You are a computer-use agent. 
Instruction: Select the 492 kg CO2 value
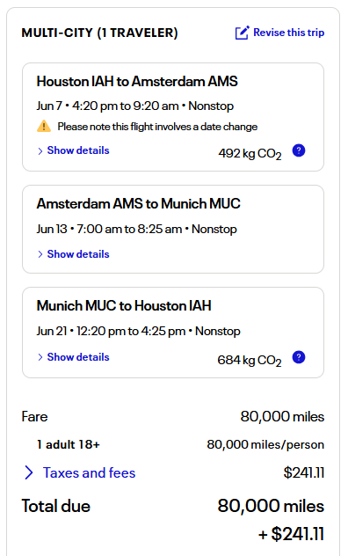[x=250, y=154]
